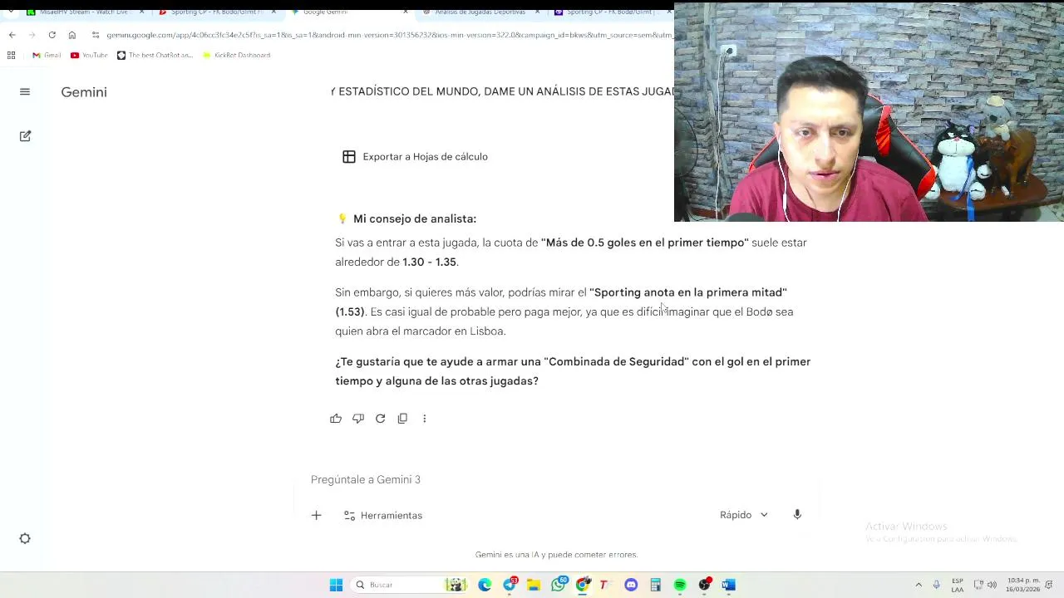Switch to the first Sporting CP - FK Bodø/Glimt tab

pos(214,12)
